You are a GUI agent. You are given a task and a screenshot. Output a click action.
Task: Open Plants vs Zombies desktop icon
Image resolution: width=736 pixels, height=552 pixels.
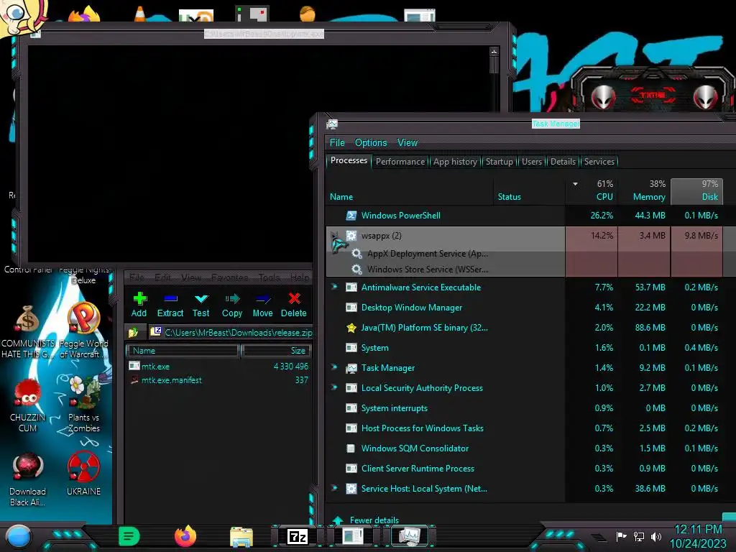[83, 404]
